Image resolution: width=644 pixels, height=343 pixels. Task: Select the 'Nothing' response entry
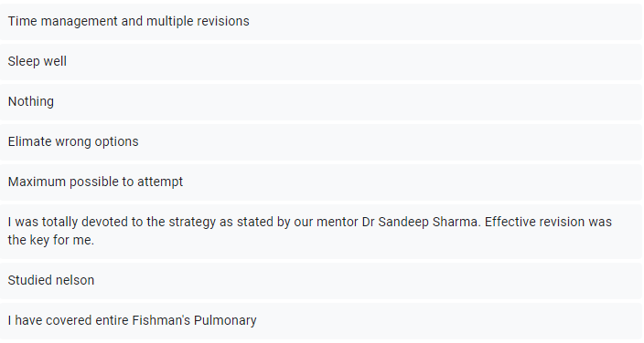coord(321,101)
